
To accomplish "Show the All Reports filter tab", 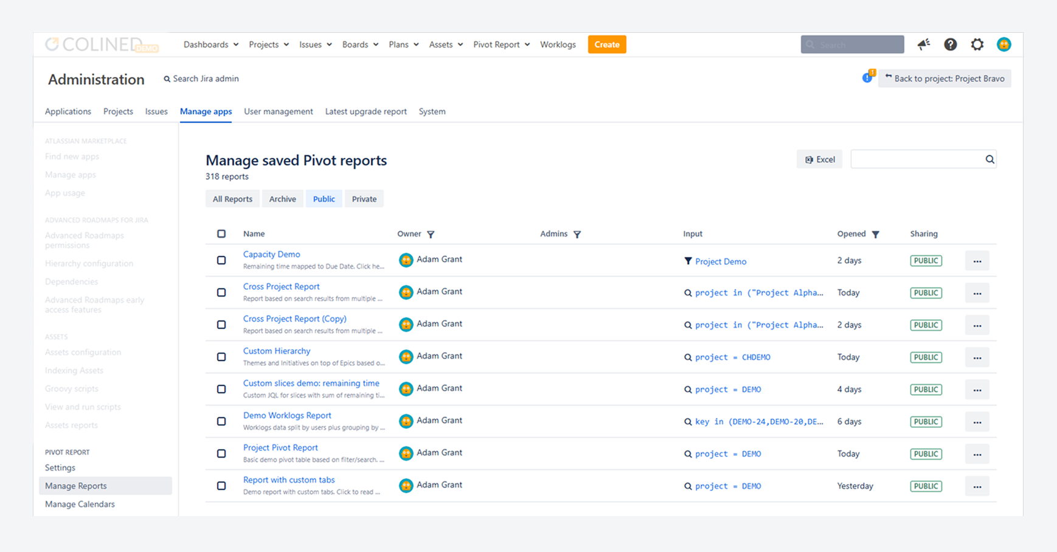I will [232, 199].
